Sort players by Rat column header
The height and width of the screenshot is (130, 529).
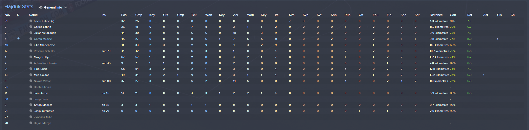coord(469,15)
